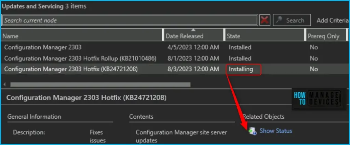The image size is (350, 145).
Task: Open the Show Status link
Action: click(x=276, y=131)
